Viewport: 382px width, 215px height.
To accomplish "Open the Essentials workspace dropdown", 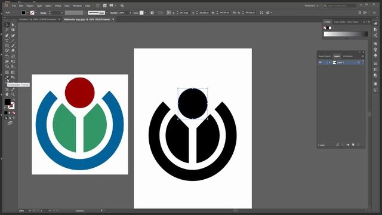I will [312, 5].
